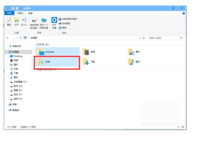Go up one level with up arrow
The height and width of the screenshot is (147, 221).
point(21,38)
